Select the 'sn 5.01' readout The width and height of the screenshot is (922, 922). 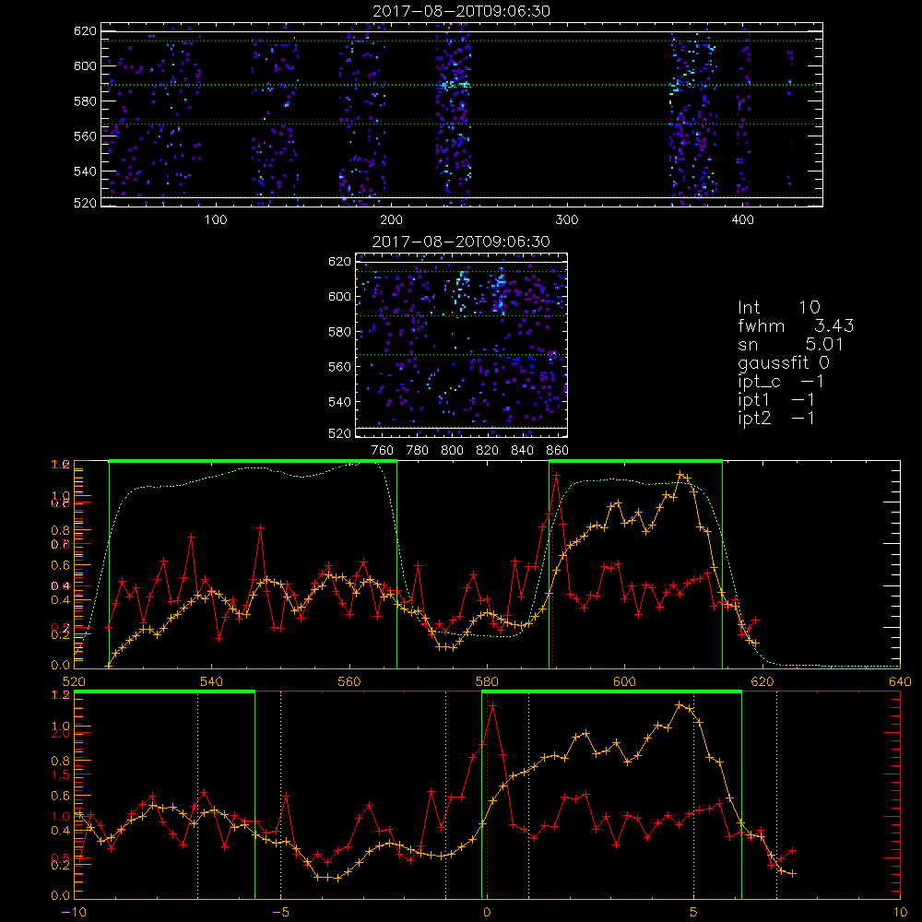tap(791, 344)
